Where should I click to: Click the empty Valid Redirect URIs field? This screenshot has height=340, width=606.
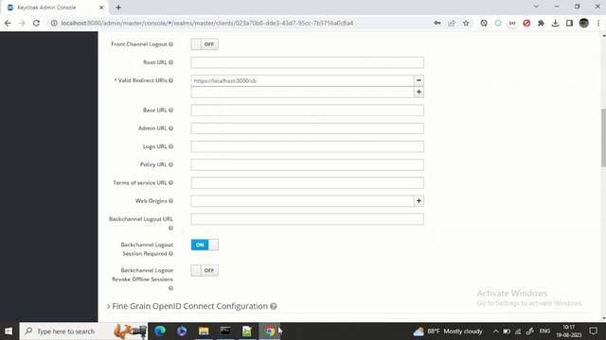[302, 93]
